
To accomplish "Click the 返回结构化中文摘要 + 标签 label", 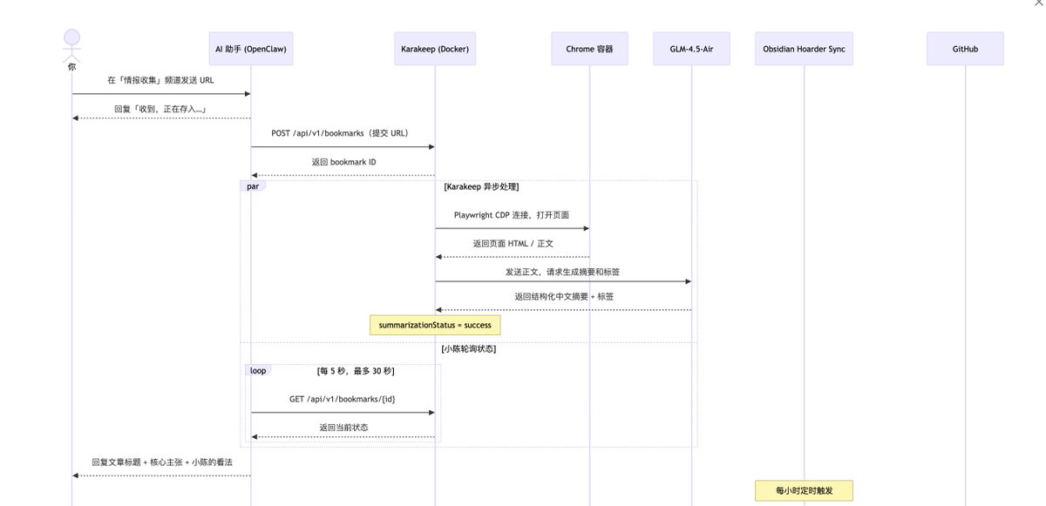I will 564,295.
